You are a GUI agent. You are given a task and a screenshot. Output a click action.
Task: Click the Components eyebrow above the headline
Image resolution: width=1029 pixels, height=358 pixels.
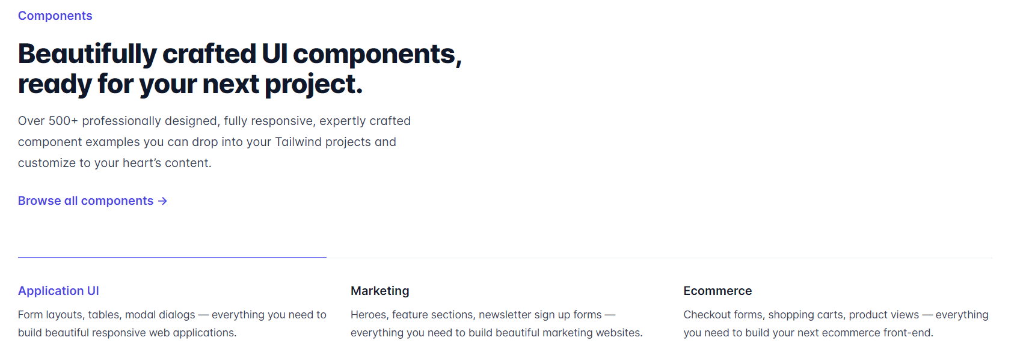pyautogui.click(x=55, y=15)
